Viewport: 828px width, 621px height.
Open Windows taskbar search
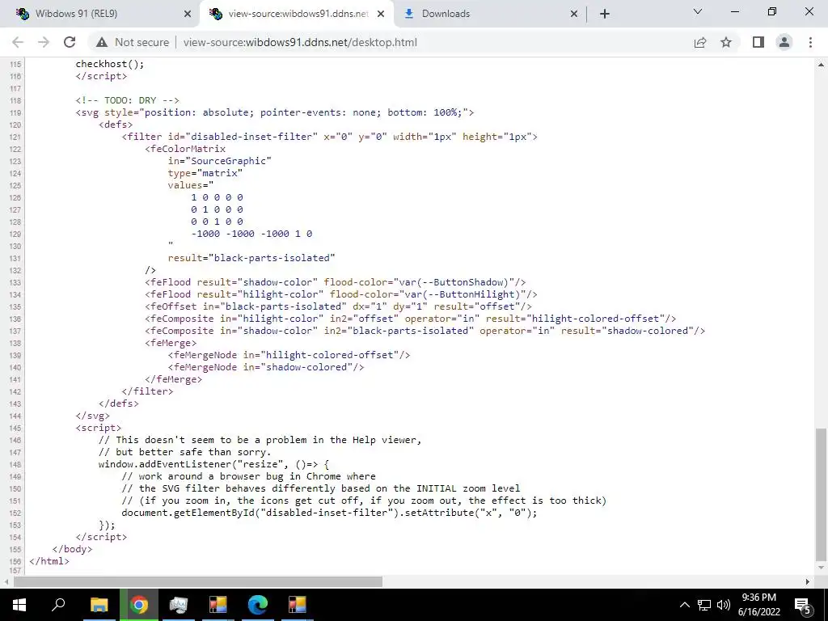58,605
